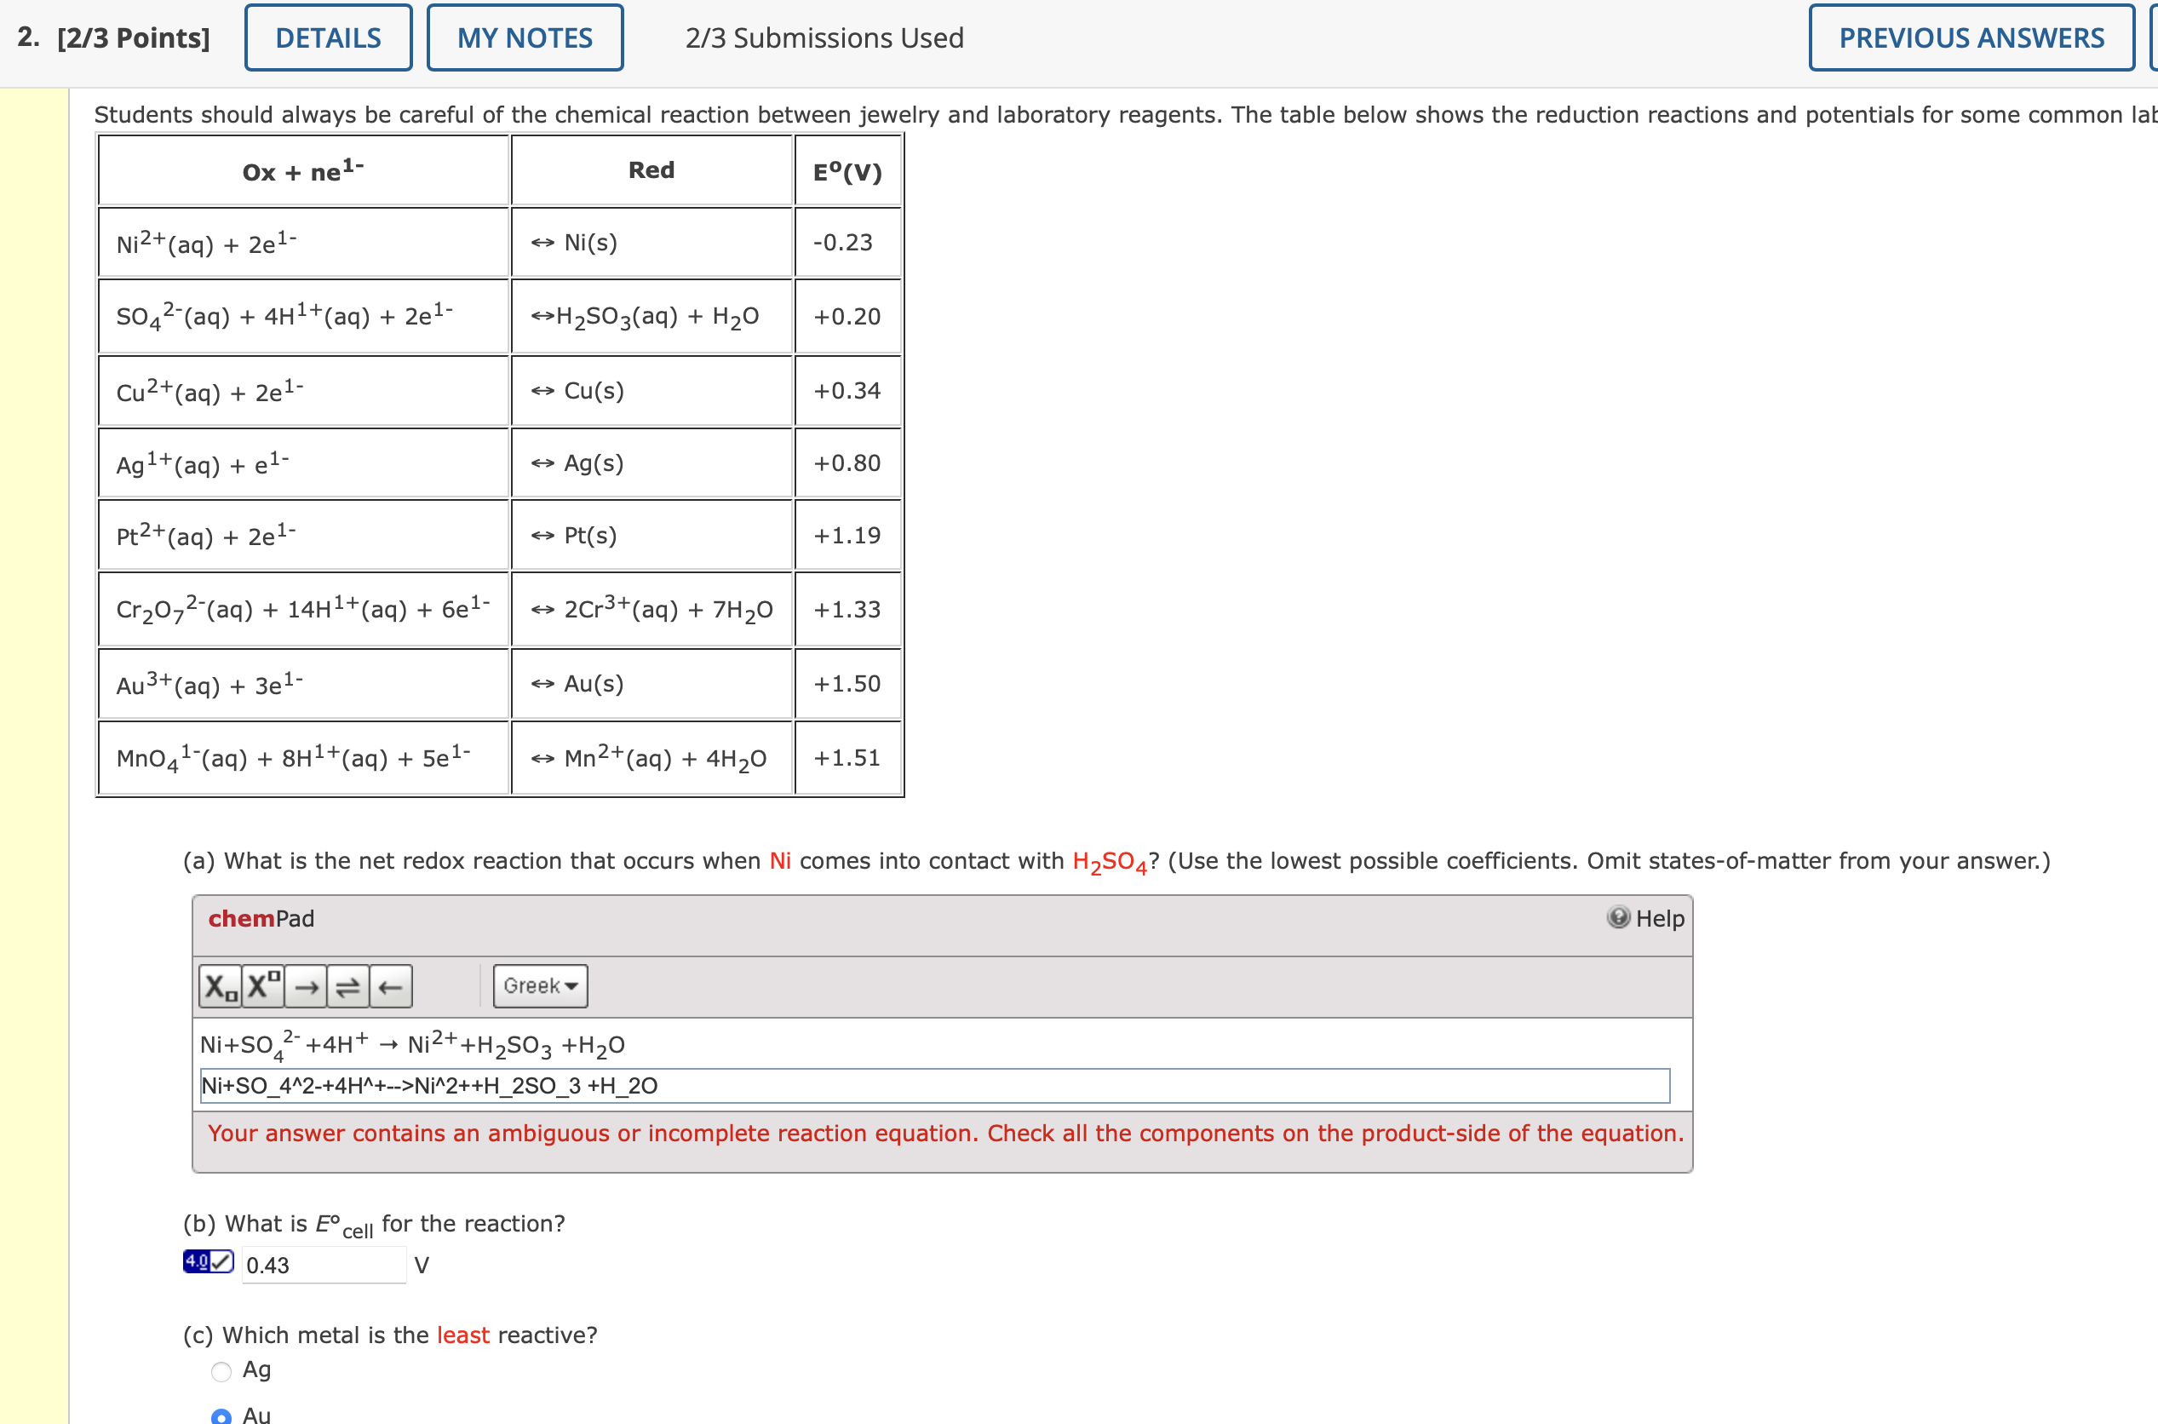Open the DETAILS tab
The width and height of the screenshot is (2158, 1424).
coord(328,37)
